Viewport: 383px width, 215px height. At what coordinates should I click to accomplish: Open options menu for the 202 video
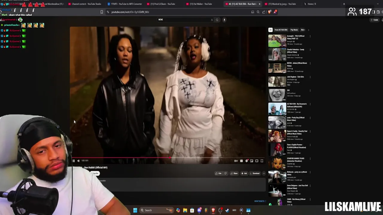[310, 90]
